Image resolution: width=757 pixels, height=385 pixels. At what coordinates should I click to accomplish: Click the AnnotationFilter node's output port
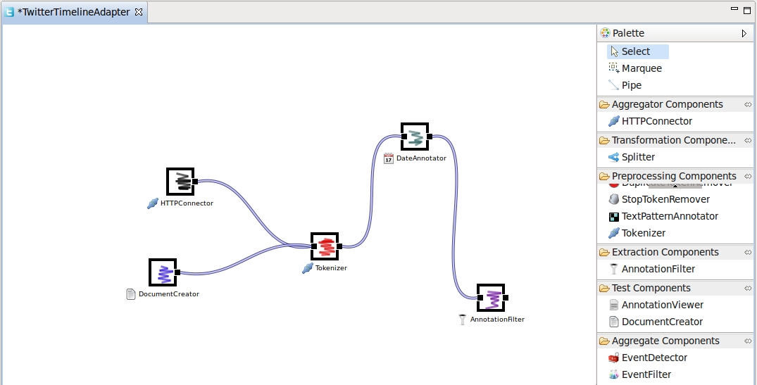click(x=505, y=298)
